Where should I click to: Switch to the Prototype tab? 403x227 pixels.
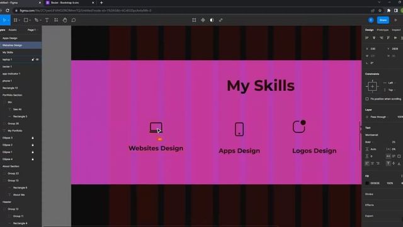tap(383, 30)
